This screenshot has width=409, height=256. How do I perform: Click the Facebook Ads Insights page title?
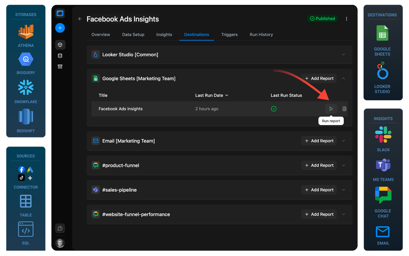click(x=123, y=19)
